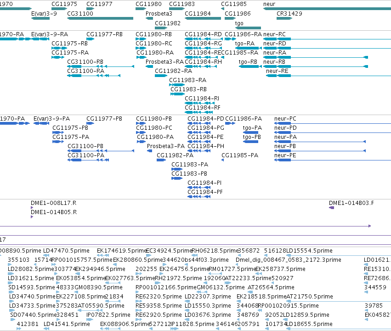Select the Prosbeta3-PA protein label
The image size is (391, 331).
tap(166, 146)
